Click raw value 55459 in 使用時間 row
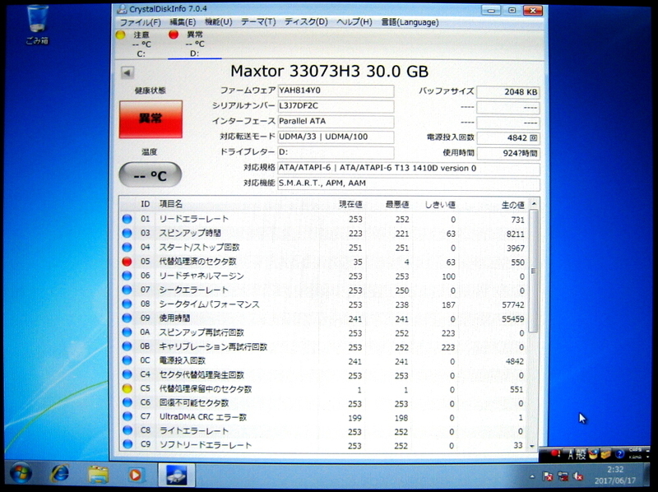The image size is (658, 492). (512, 319)
